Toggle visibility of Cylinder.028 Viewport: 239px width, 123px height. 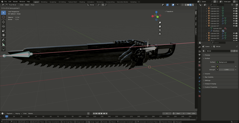pyautogui.click(x=234, y=33)
